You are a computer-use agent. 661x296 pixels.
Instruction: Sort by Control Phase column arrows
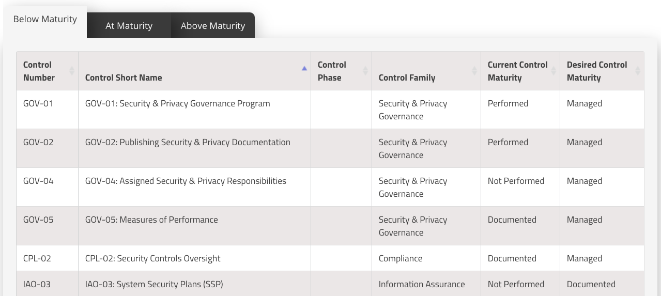[365, 71]
